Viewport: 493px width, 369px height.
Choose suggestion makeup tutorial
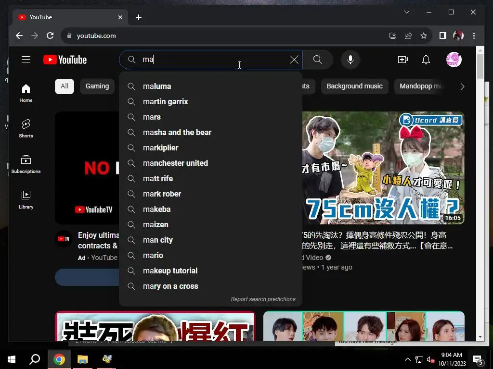(x=211, y=271)
